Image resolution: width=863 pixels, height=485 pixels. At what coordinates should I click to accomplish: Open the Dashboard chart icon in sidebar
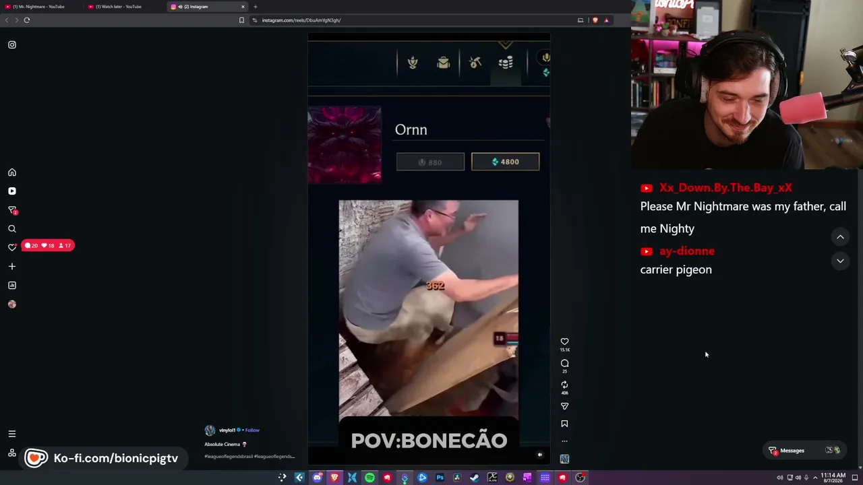(x=12, y=286)
